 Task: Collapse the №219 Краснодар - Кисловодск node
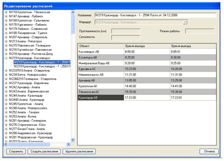(6, 58)
